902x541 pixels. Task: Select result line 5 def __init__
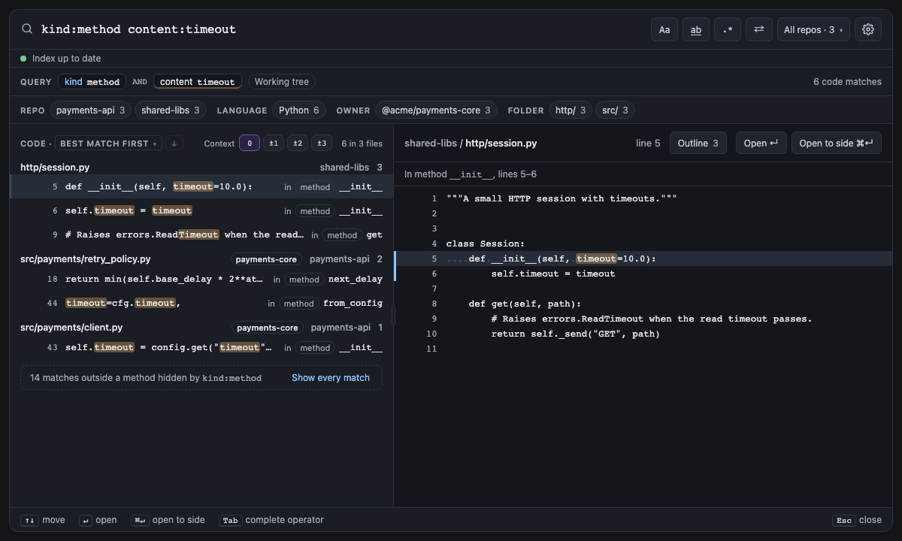click(201, 187)
